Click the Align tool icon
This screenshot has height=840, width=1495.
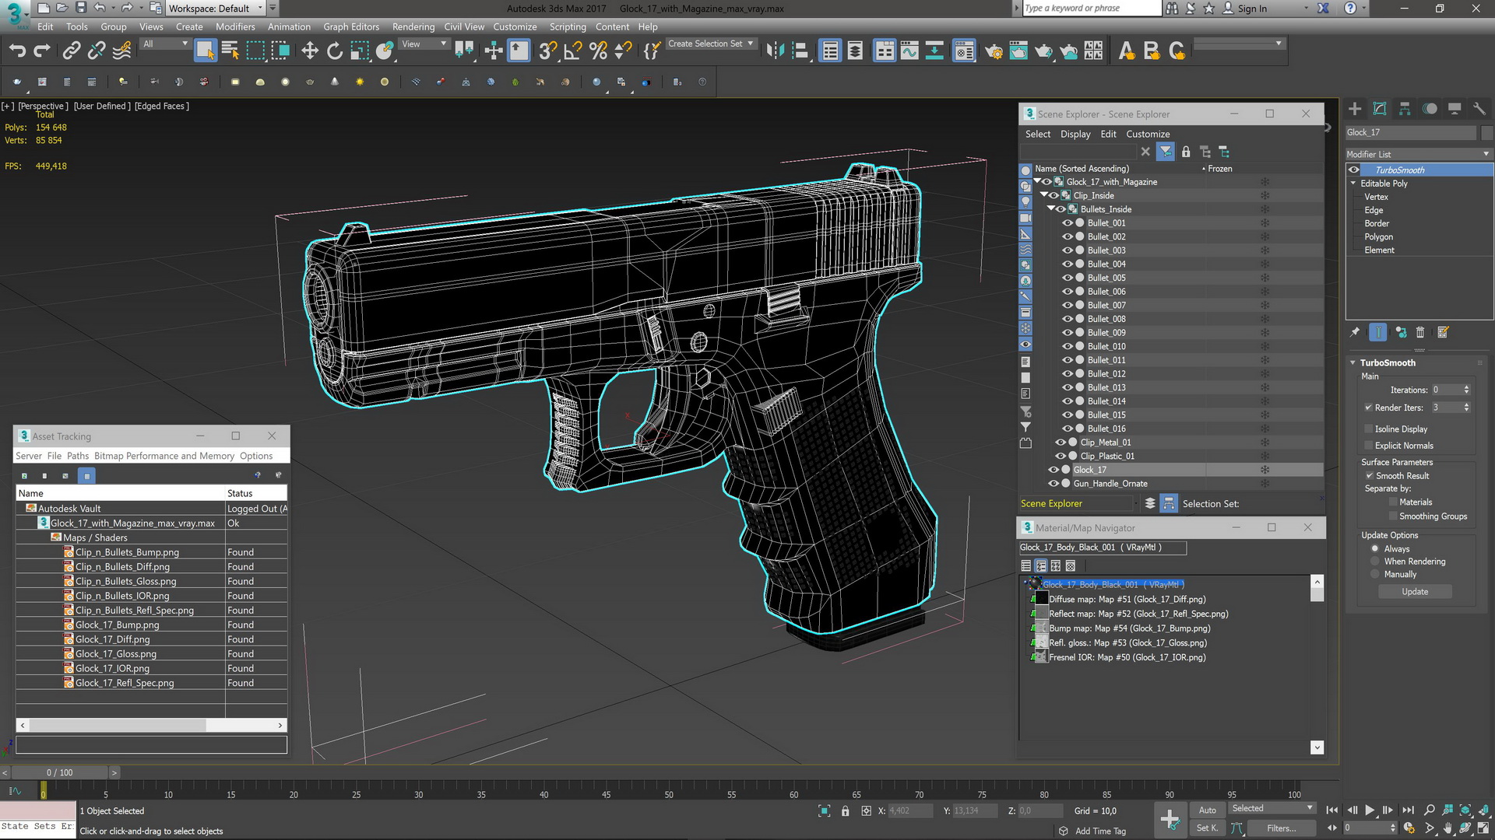[800, 51]
